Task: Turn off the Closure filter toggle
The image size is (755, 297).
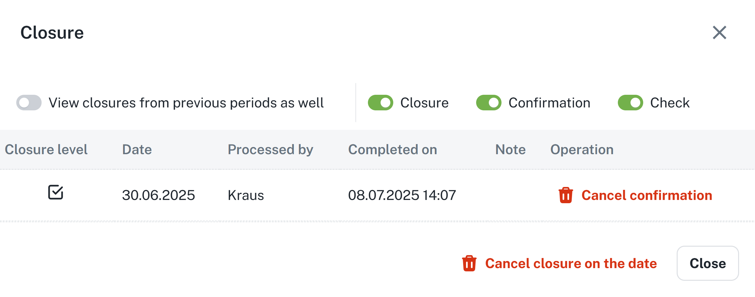Action: point(380,103)
